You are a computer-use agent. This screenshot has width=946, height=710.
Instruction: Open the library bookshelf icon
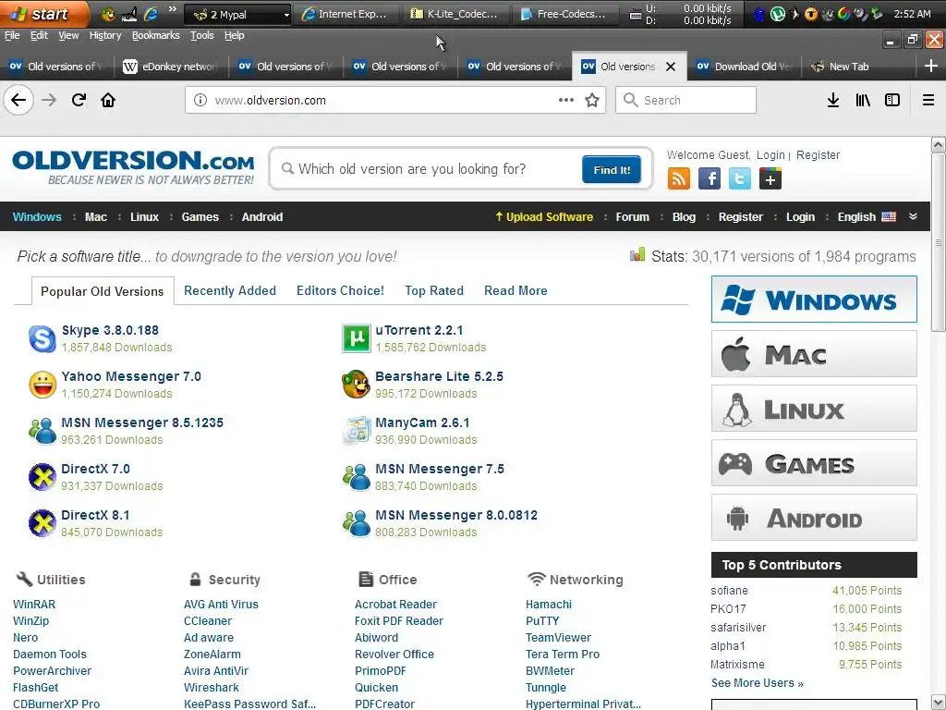coord(863,100)
